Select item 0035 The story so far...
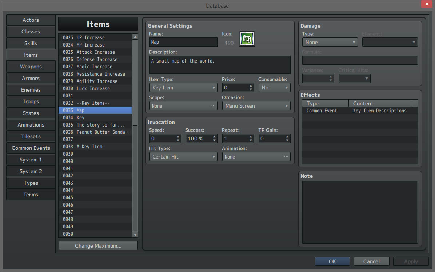This screenshot has width=435, height=272. pos(95,125)
